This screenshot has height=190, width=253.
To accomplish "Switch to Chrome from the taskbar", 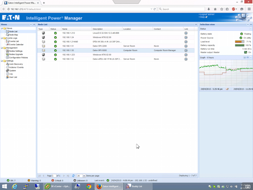I will [x=89, y=186].
